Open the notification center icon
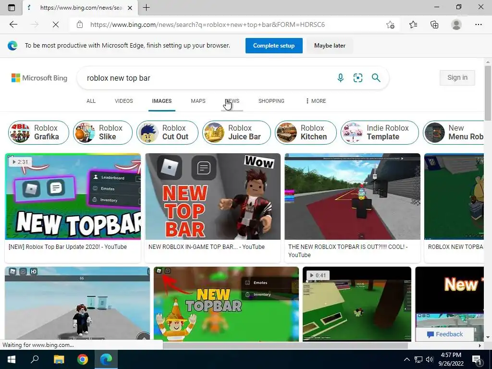 [477, 359]
